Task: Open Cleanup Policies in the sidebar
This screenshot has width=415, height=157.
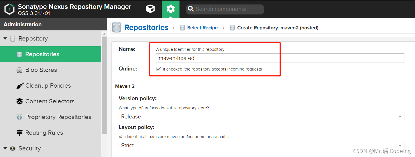Action: (51, 86)
